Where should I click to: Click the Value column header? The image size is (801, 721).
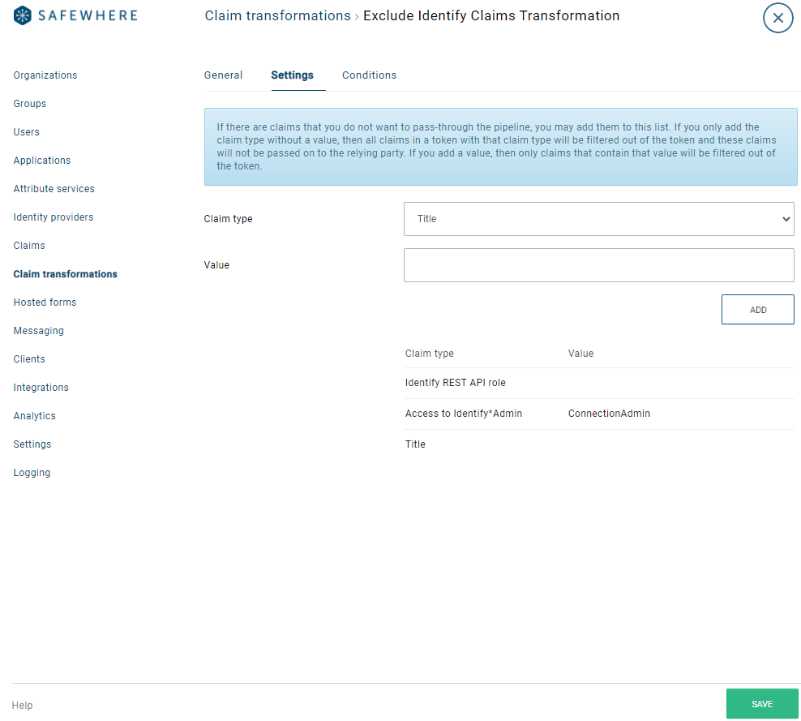click(x=580, y=354)
